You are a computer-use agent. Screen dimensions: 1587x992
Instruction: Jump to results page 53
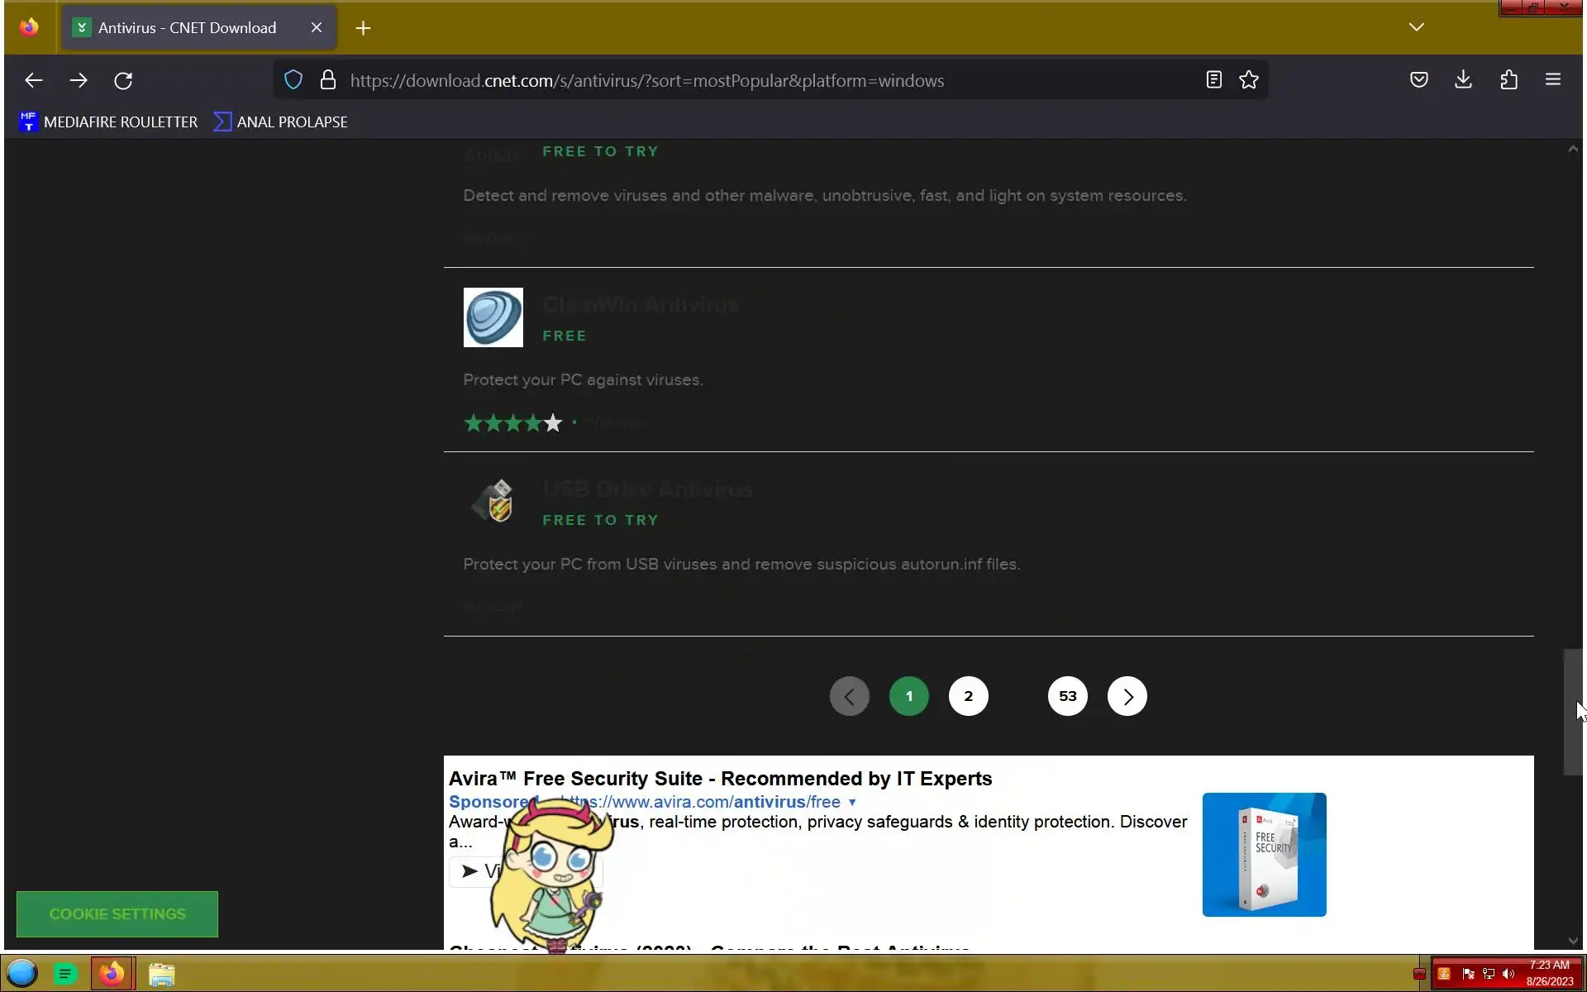click(1067, 696)
